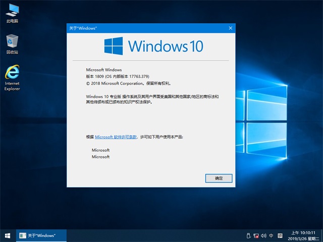Click the notification area at taskbar end
Image resolution: width=323 pixels, height=242 pixels.
[x=321, y=235]
